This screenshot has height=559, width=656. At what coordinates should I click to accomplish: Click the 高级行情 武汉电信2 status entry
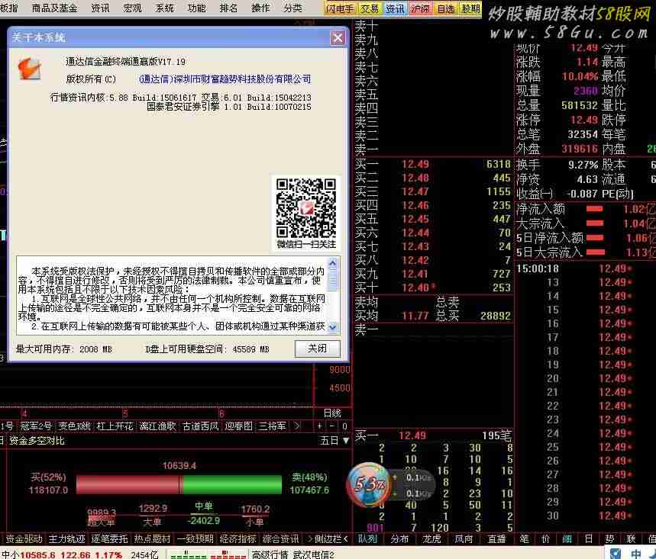(x=293, y=554)
